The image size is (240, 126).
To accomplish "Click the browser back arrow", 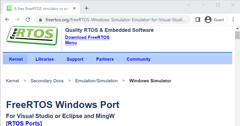I will pyautogui.click(x=7, y=20).
